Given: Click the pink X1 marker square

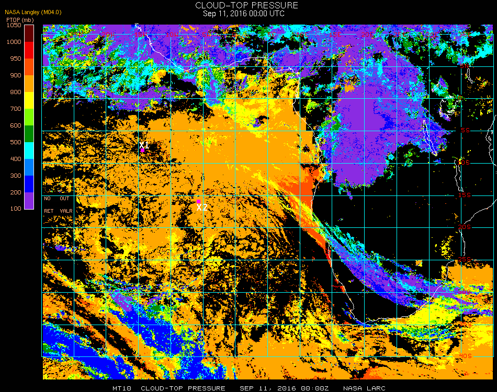Looking at the screenshot, I should (x=143, y=151).
